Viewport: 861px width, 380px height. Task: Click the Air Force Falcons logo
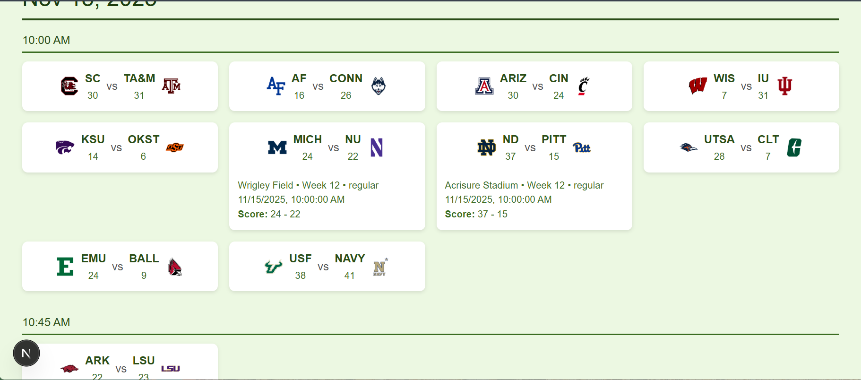[x=276, y=86]
